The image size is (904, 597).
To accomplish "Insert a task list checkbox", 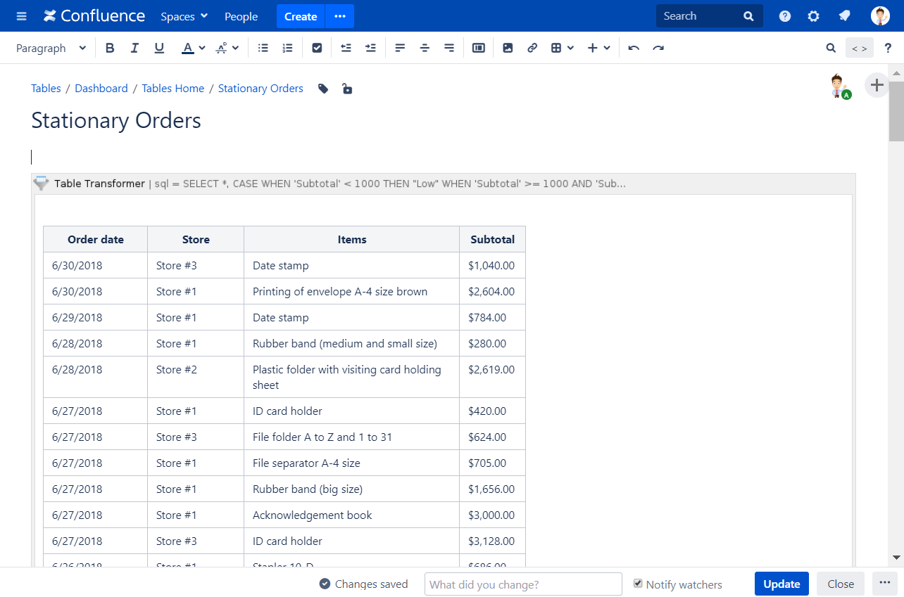I will 317,47.
